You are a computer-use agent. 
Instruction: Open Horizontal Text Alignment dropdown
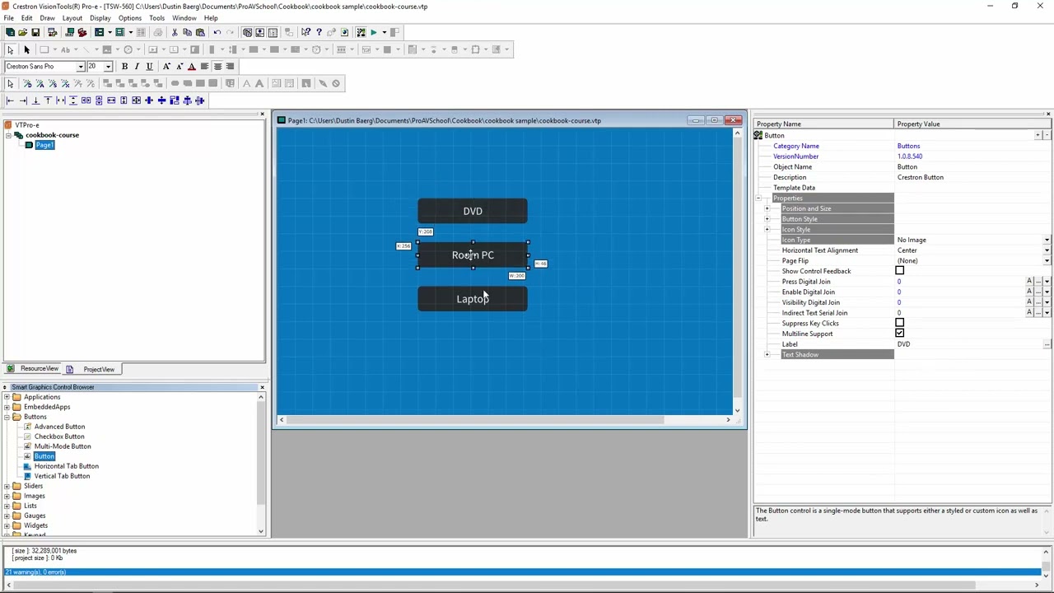point(1047,250)
